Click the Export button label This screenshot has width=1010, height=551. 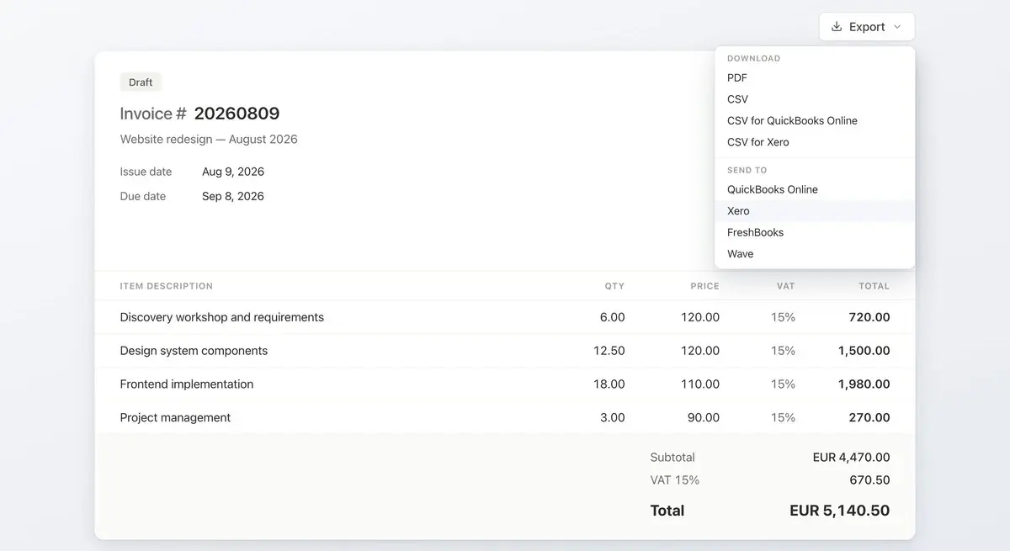867,27
